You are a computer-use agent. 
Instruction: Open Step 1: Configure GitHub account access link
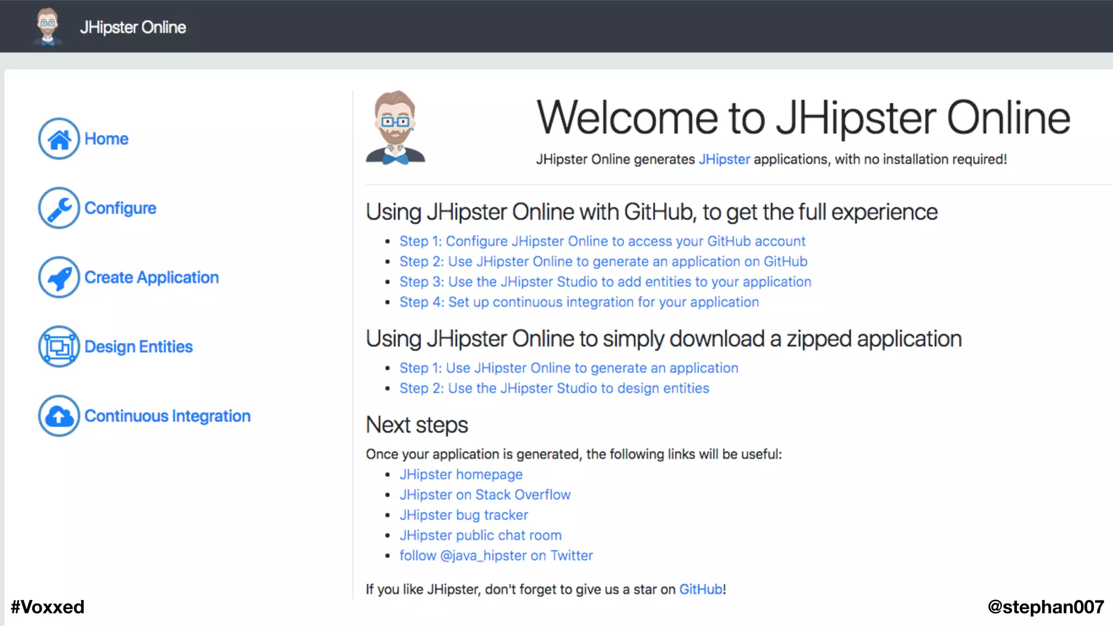(602, 241)
